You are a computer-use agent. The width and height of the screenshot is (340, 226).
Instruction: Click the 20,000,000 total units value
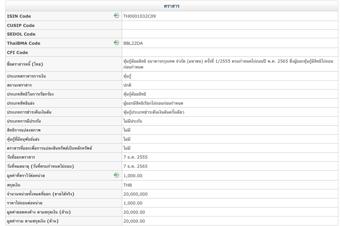pos(135,194)
